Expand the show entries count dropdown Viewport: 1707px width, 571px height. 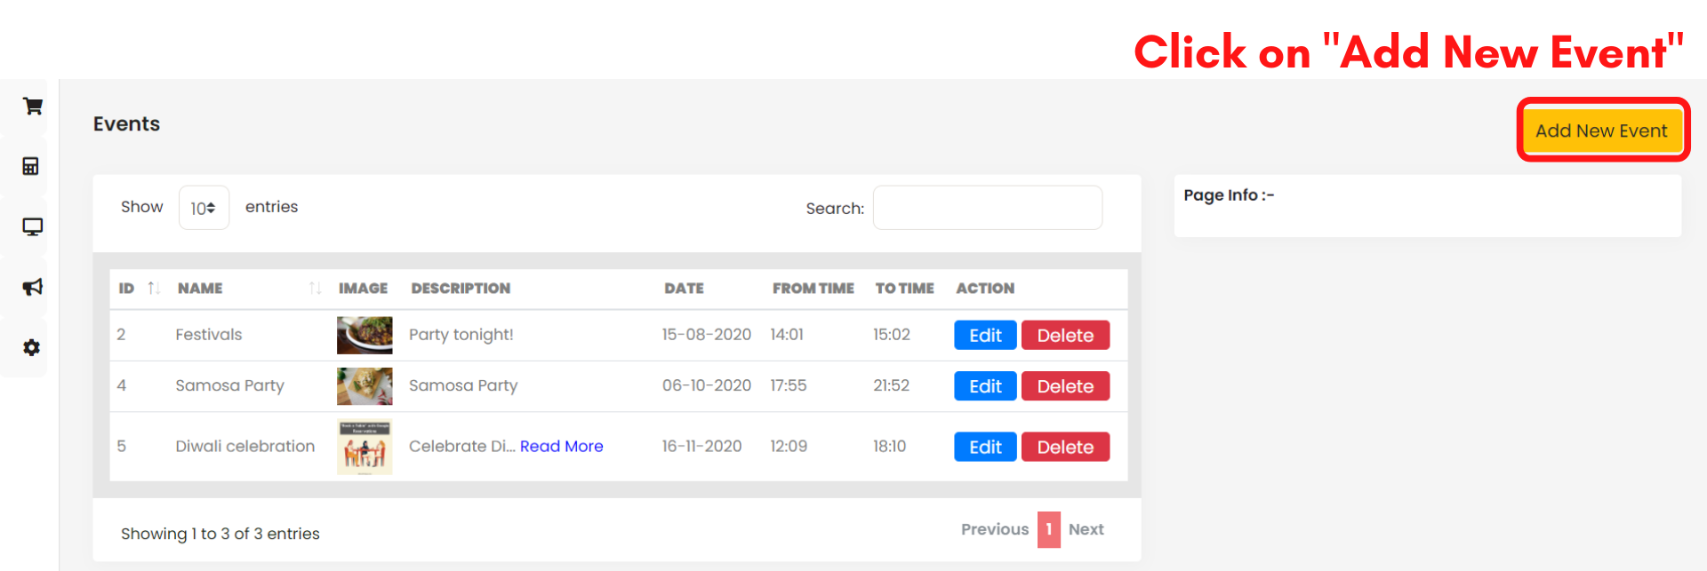[204, 208]
